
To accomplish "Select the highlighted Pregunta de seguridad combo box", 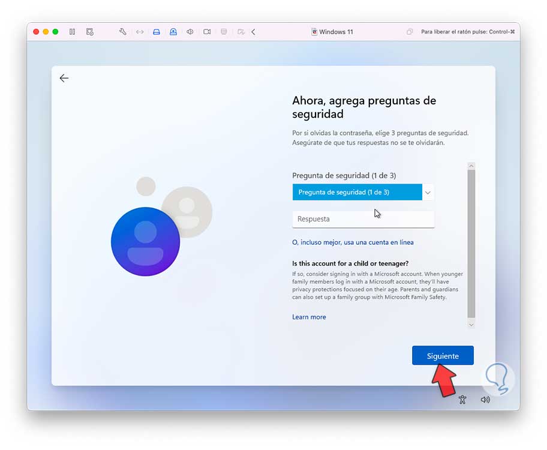I will [357, 192].
